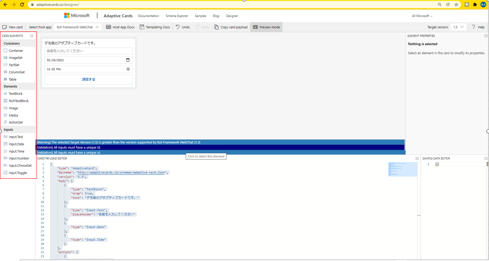Open Host App Docs
The width and height of the screenshot is (489, 261).
[120, 27]
